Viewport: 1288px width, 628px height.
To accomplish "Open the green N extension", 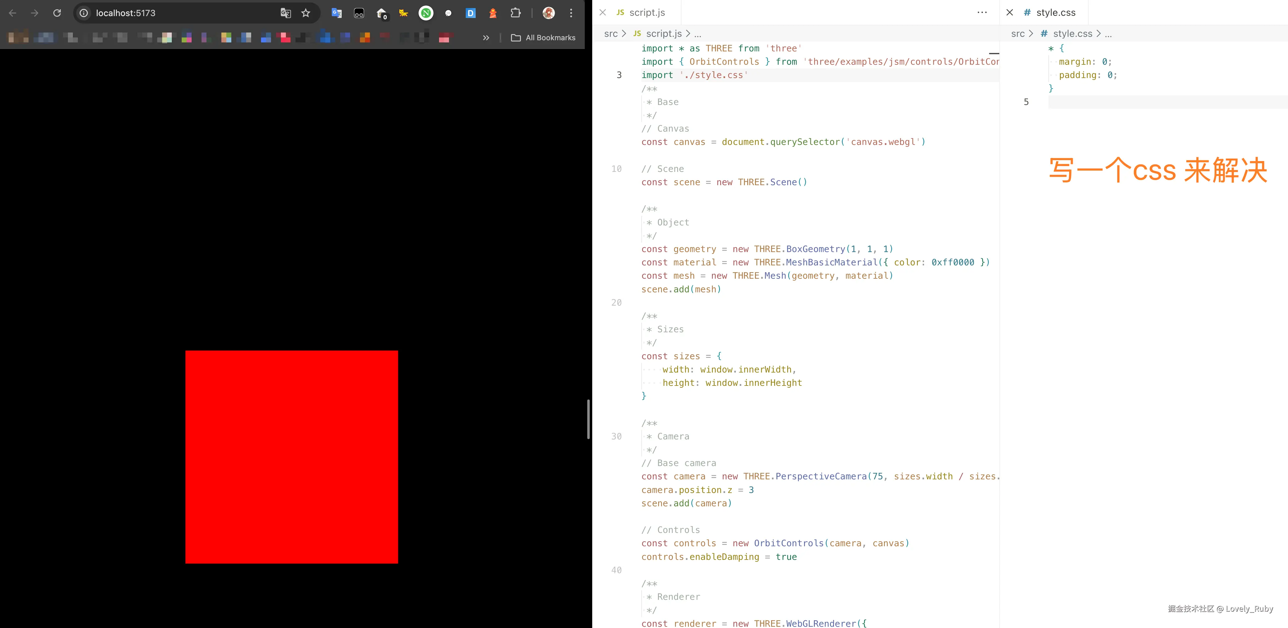I will click(x=425, y=13).
